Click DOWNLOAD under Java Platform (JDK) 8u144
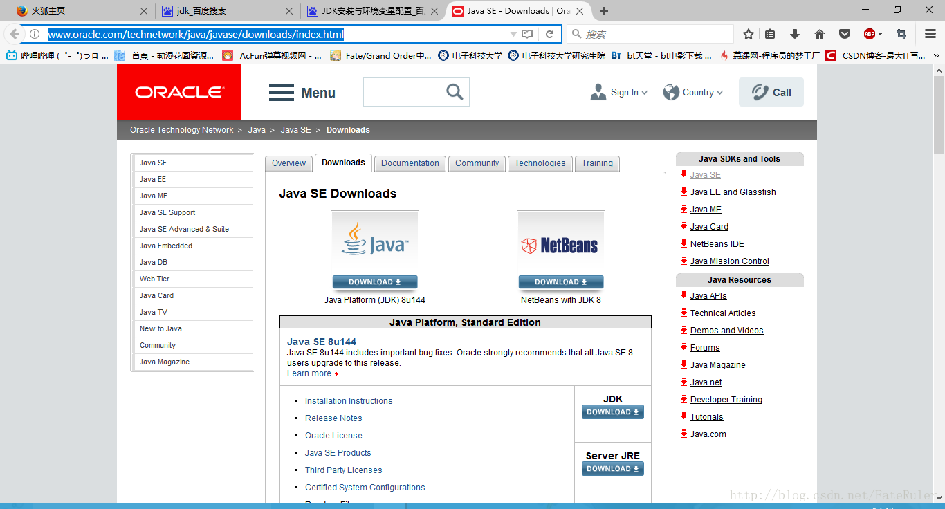The width and height of the screenshot is (945, 509). click(x=375, y=282)
